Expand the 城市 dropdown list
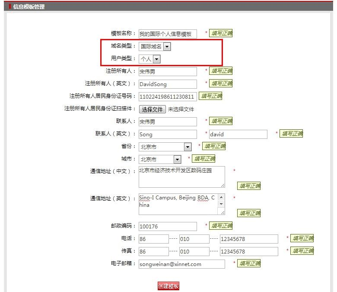The height and width of the screenshot is (292, 337). click(160, 160)
